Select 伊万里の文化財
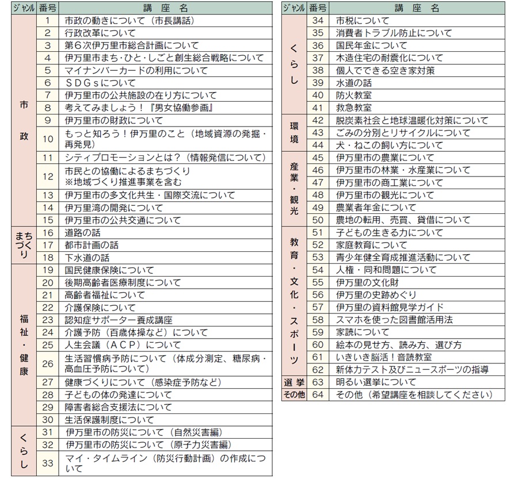The width and height of the screenshot is (518, 483). (367, 282)
